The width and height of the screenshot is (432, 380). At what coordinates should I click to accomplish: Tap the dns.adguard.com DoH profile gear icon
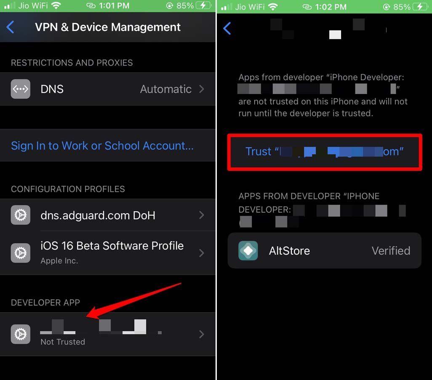click(20, 215)
